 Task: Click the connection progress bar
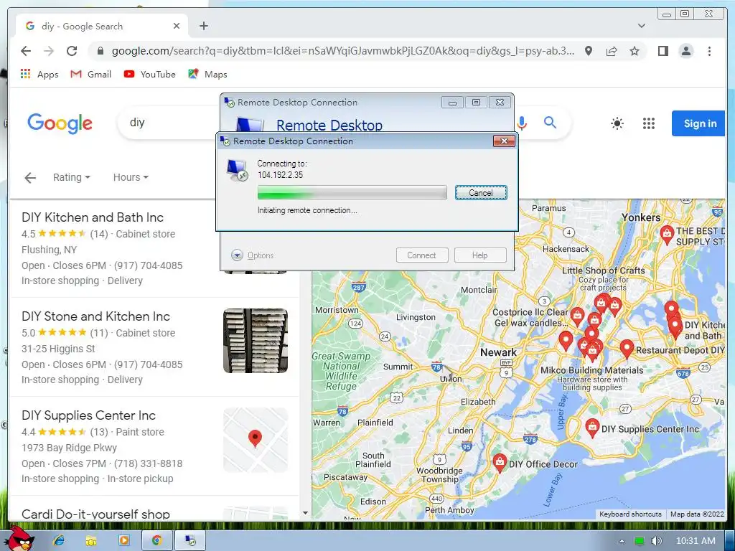(x=352, y=192)
